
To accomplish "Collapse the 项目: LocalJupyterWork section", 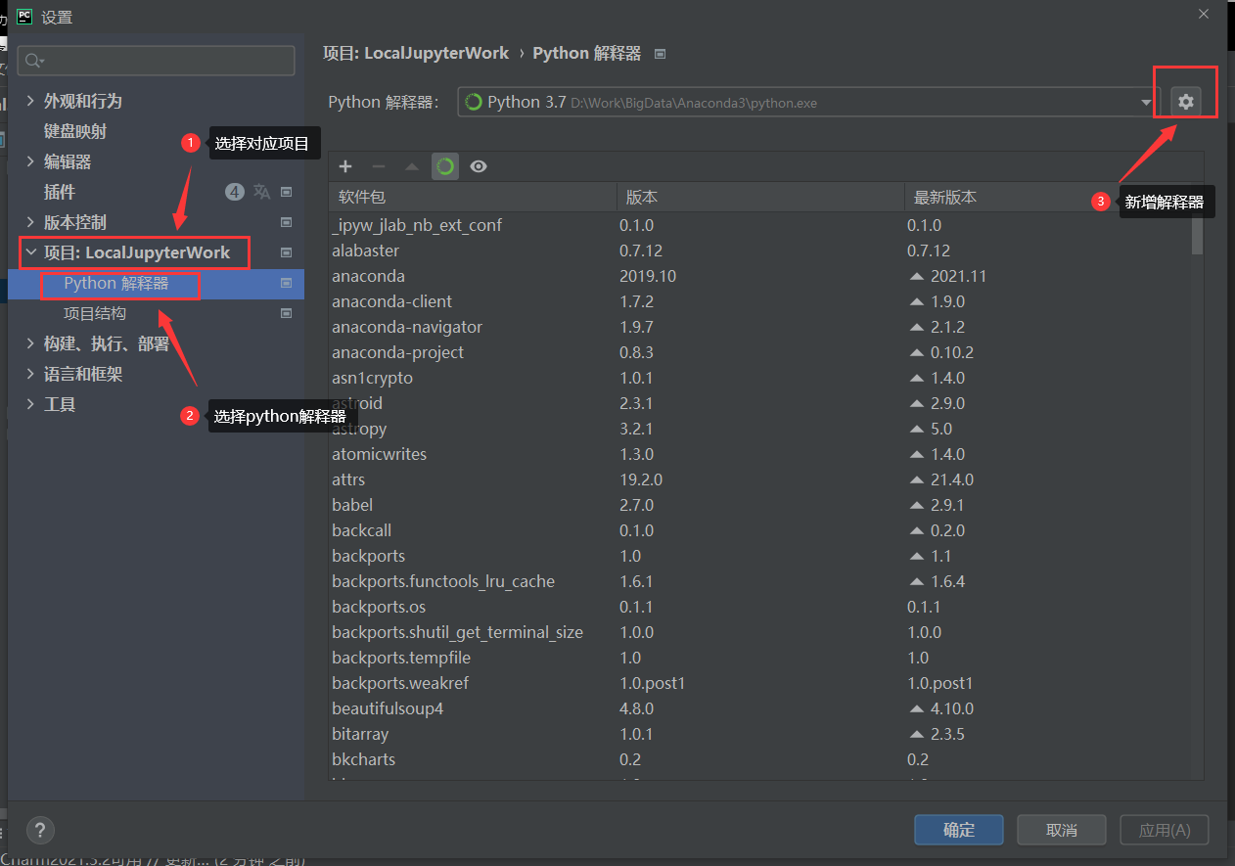I will click(x=30, y=252).
